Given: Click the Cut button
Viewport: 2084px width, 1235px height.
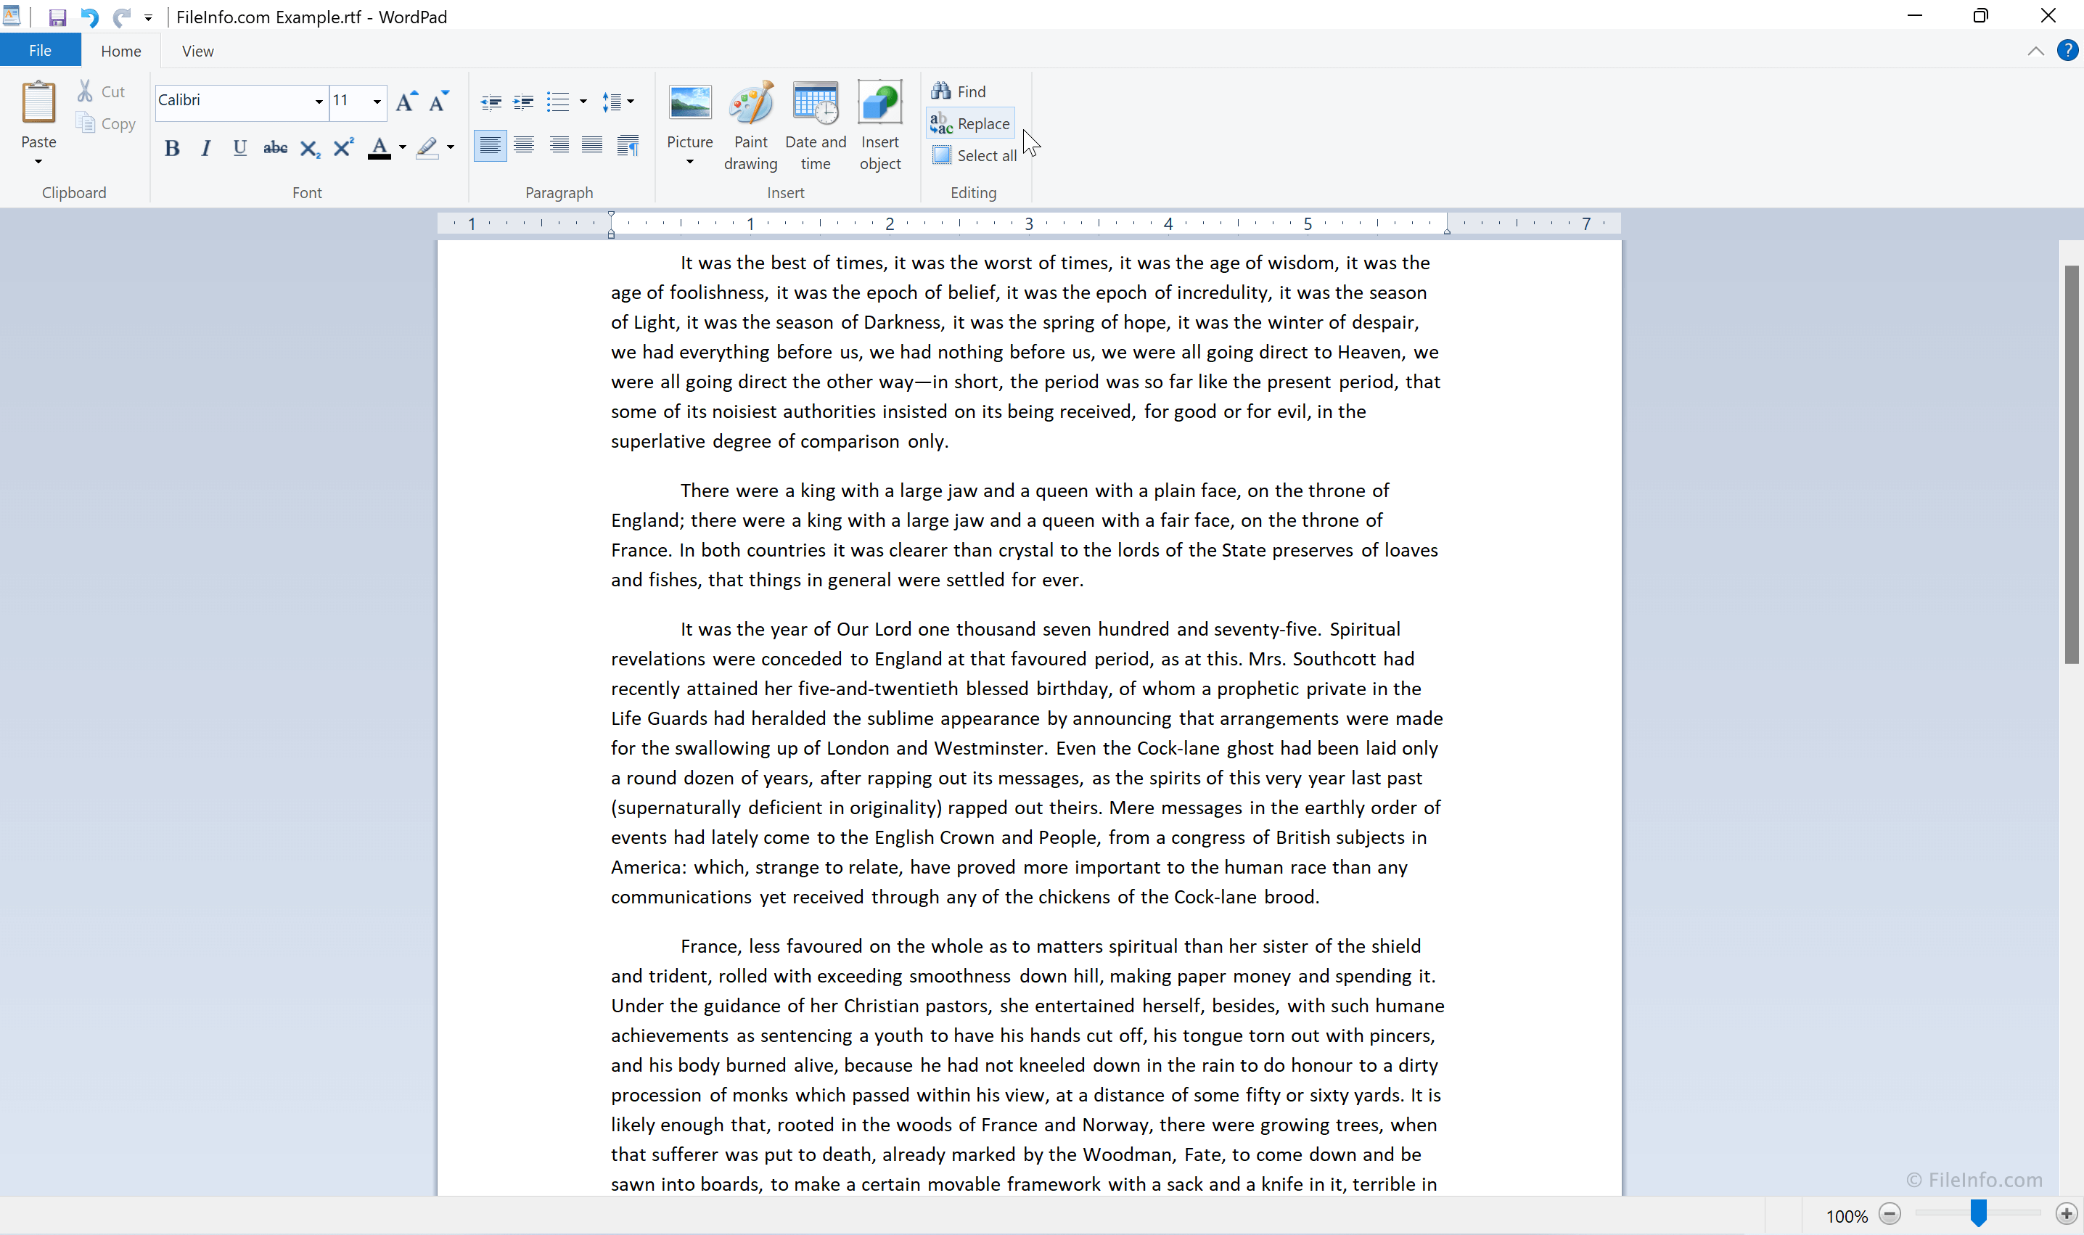Looking at the screenshot, I should click(102, 91).
